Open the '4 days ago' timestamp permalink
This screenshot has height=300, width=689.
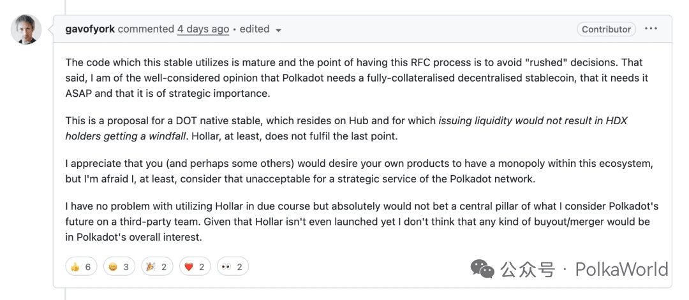tap(203, 29)
